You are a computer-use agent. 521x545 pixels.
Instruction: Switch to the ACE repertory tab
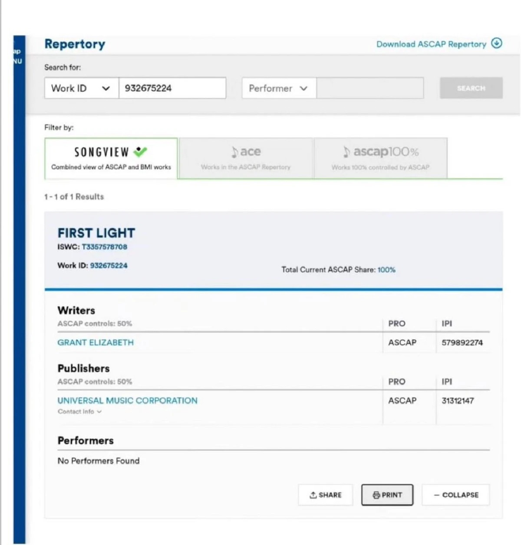(x=246, y=159)
